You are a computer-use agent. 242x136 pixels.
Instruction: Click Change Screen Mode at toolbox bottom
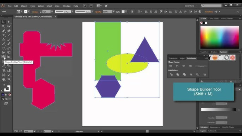[6, 103]
